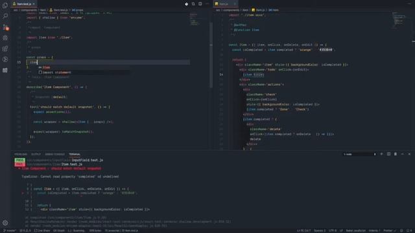The height and width of the screenshot is (233, 415).
Task: Click line 14 '{item.title}' in right editor
Action: (x=254, y=74)
